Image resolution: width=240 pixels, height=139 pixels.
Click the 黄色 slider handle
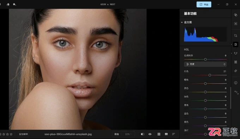coord(205,92)
